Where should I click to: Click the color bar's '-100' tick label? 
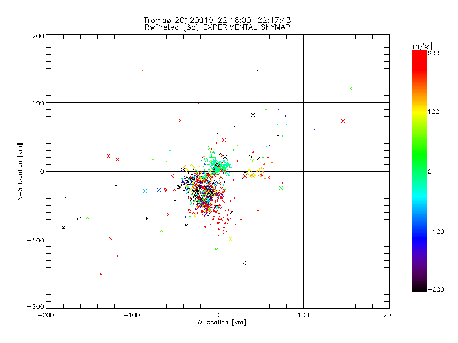pos(436,232)
